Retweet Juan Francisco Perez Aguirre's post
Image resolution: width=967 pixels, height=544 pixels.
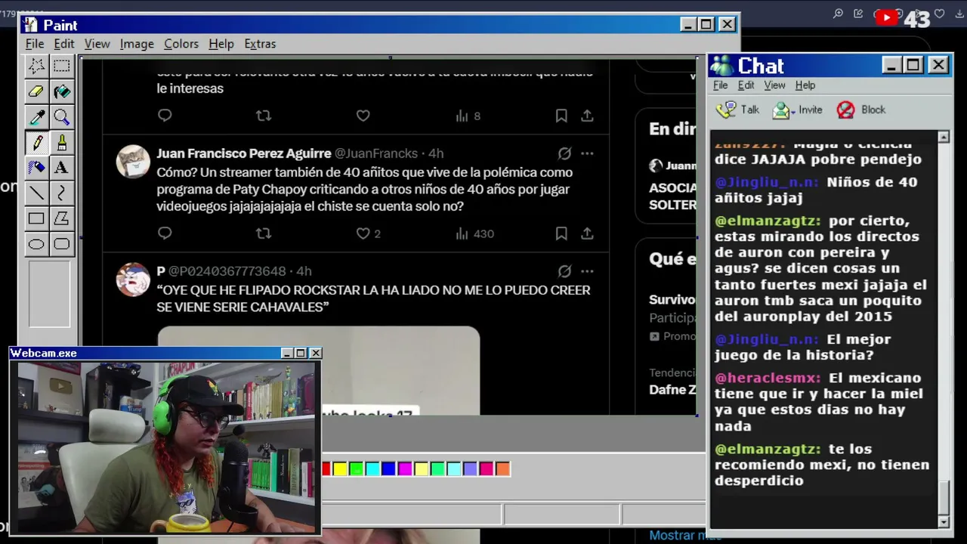pyautogui.click(x=263, y=233)
